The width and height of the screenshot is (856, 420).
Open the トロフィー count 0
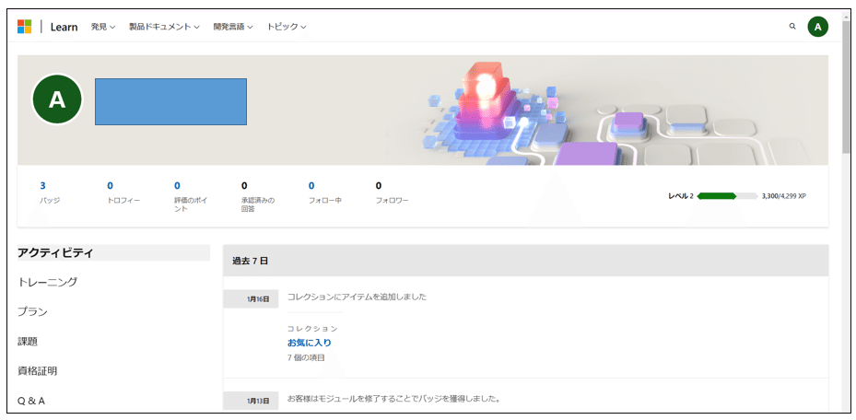pyautogui.click(x=111, y=185)
